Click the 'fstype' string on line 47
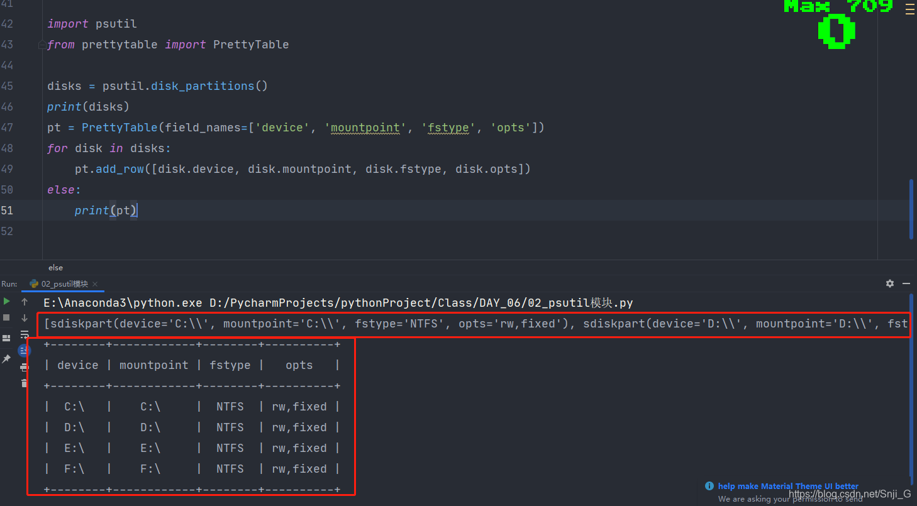The width and height of the screenshot is (917, 506). [448, 128]
